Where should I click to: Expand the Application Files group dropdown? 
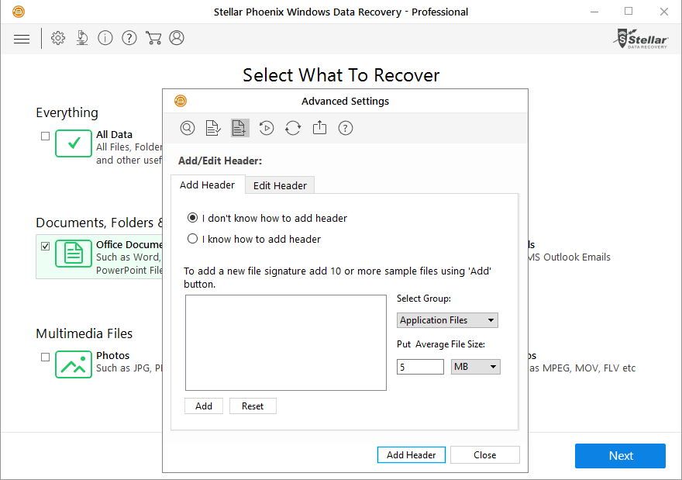pyautogui.click(x=447, y=320)
